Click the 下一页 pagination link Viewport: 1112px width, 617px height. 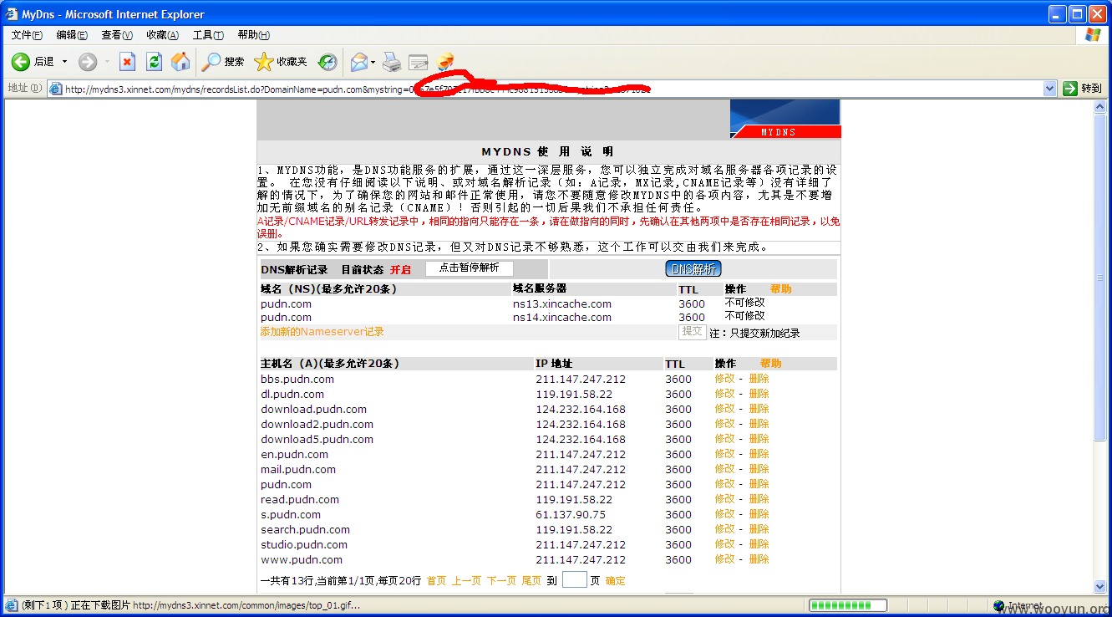tap(501, 580)
